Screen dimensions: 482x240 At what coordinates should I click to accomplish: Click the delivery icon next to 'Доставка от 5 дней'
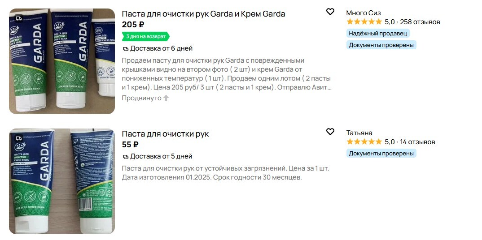[x=126, y=156]
